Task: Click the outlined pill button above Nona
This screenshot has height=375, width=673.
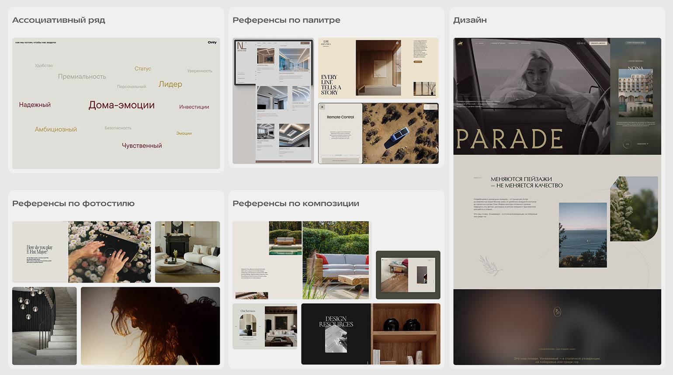Action: tap(635, 43)
